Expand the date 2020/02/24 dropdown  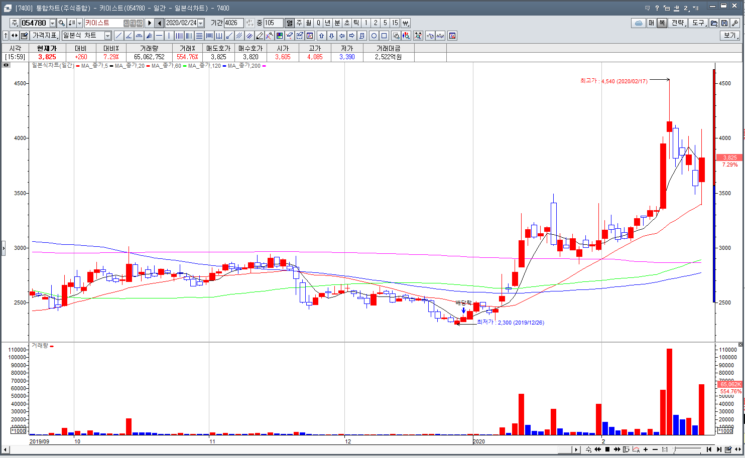(201, 23)
